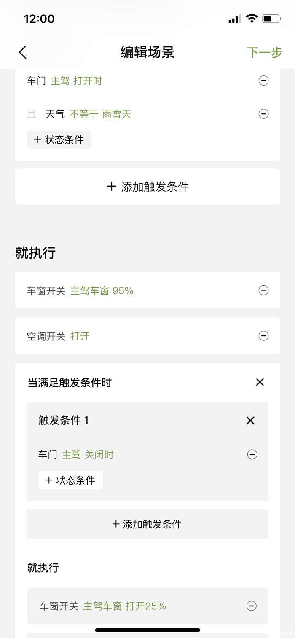Change the 不等于 雨雪天 weather condition
This screenshot has width=295, height=638.
[100, 114]
